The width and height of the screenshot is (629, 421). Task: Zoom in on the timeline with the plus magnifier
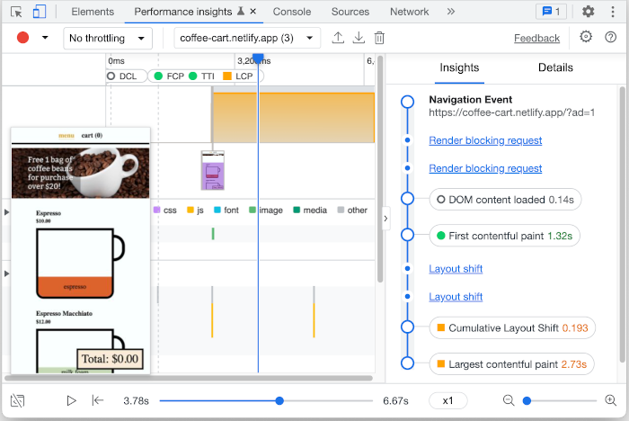(x=611, y=400)
